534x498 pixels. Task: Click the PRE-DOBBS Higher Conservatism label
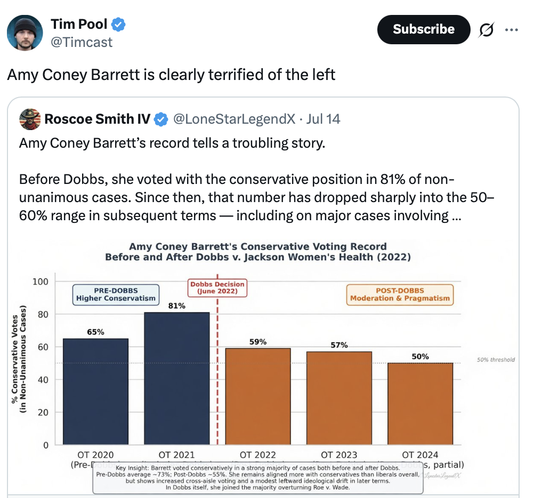coord(116,295)
